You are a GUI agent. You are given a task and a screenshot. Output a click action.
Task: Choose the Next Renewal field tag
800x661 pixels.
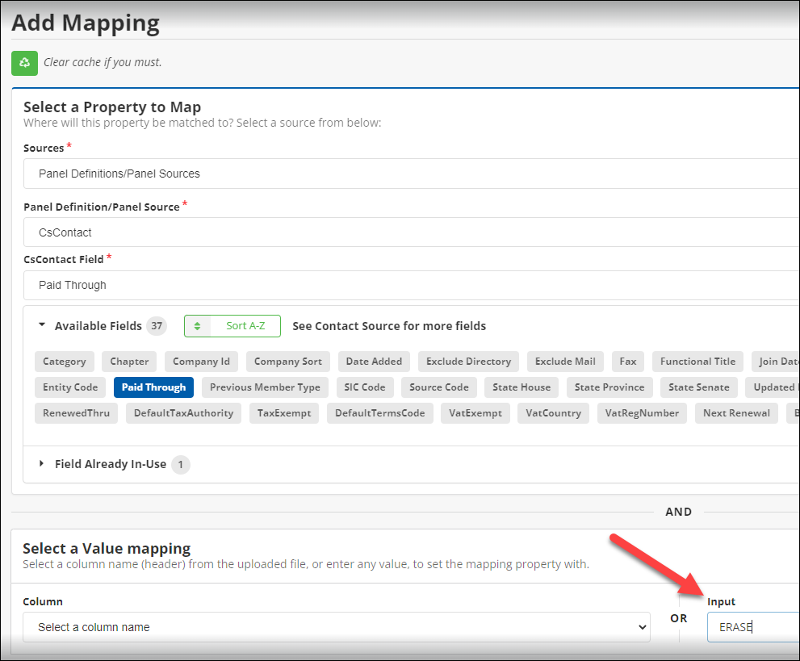(x=736, y=413)
